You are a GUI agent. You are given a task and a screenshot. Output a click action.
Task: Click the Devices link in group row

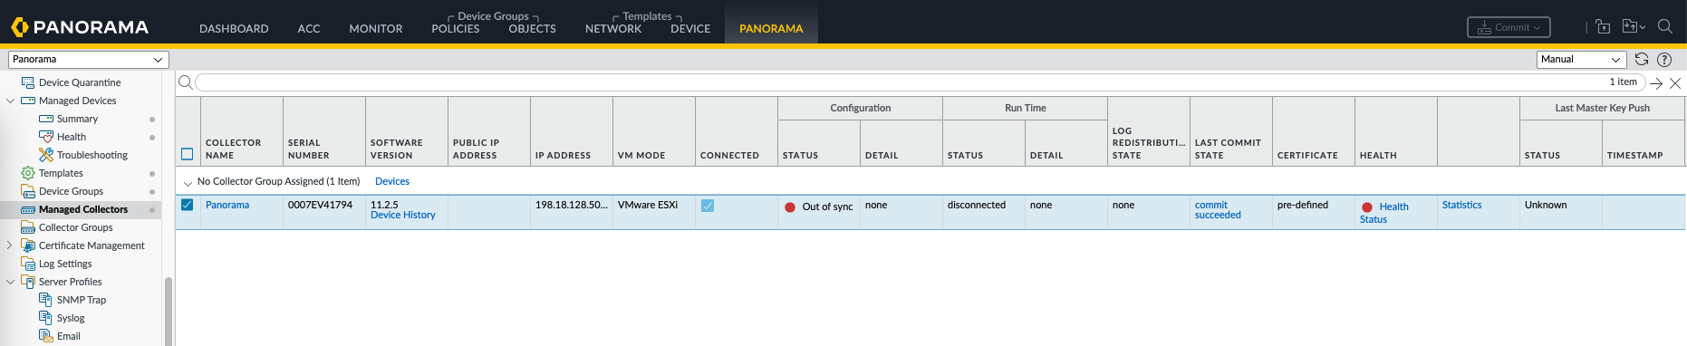pyautogui.click(x=392, y=181)
